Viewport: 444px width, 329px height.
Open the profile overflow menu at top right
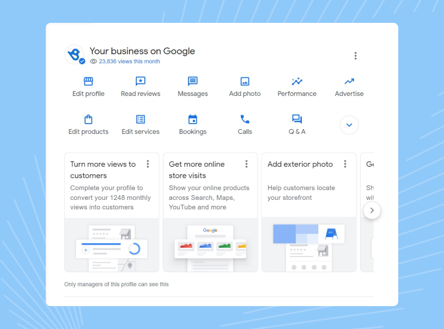[x=356, y=56]
